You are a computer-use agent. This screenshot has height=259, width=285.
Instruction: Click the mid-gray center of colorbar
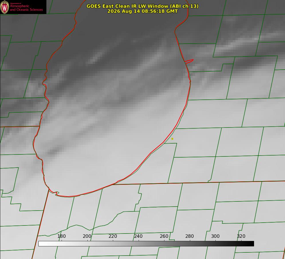(146, 244)
